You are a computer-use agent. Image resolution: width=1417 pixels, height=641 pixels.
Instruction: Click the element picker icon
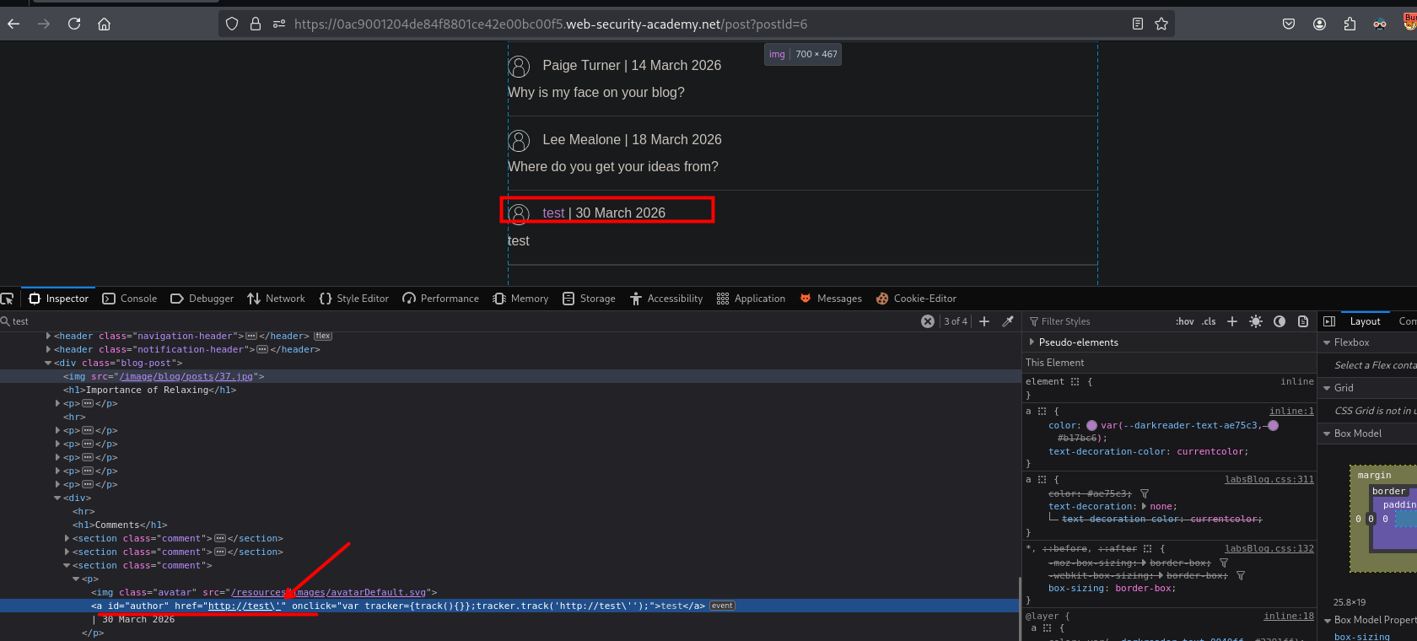[x=8, y=299]
